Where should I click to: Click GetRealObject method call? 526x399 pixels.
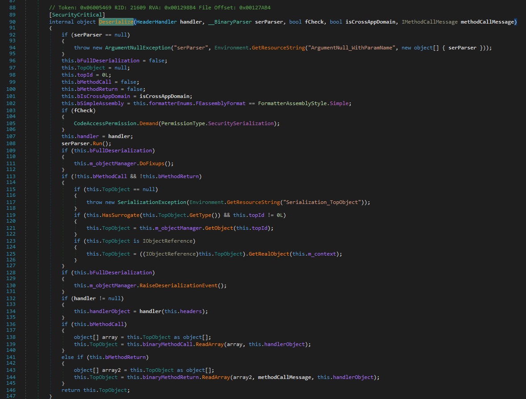coord(269,254)
